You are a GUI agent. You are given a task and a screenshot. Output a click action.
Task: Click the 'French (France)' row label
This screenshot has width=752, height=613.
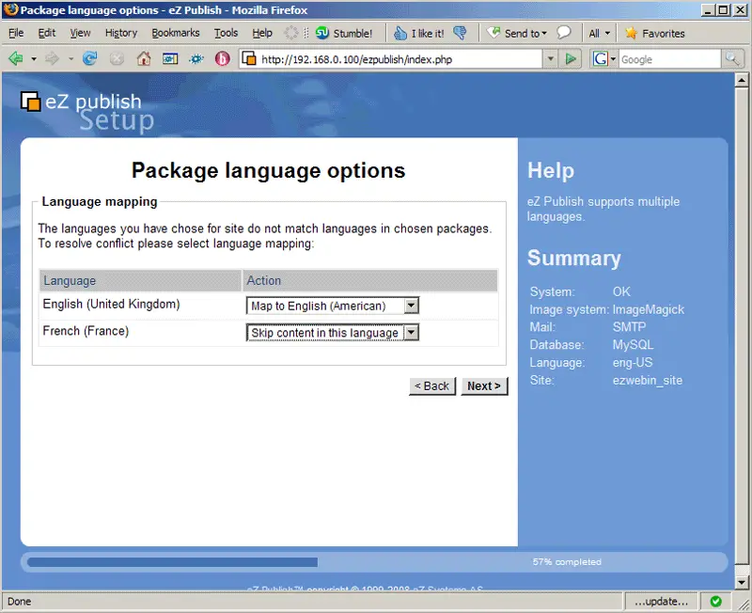pyautogui.click(x=86, y=331)
